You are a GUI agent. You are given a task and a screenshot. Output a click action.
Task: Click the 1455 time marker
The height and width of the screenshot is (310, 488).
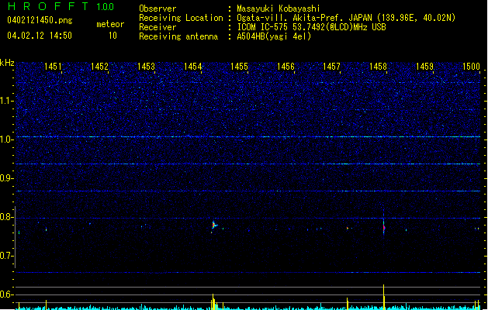[239, 67]
